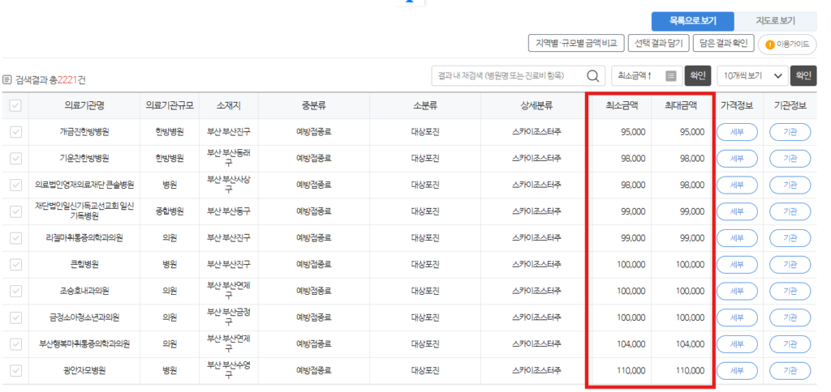831x392 pixels.
Task: Click 세부 button for 광안자모병원
Action: (737, 370)
